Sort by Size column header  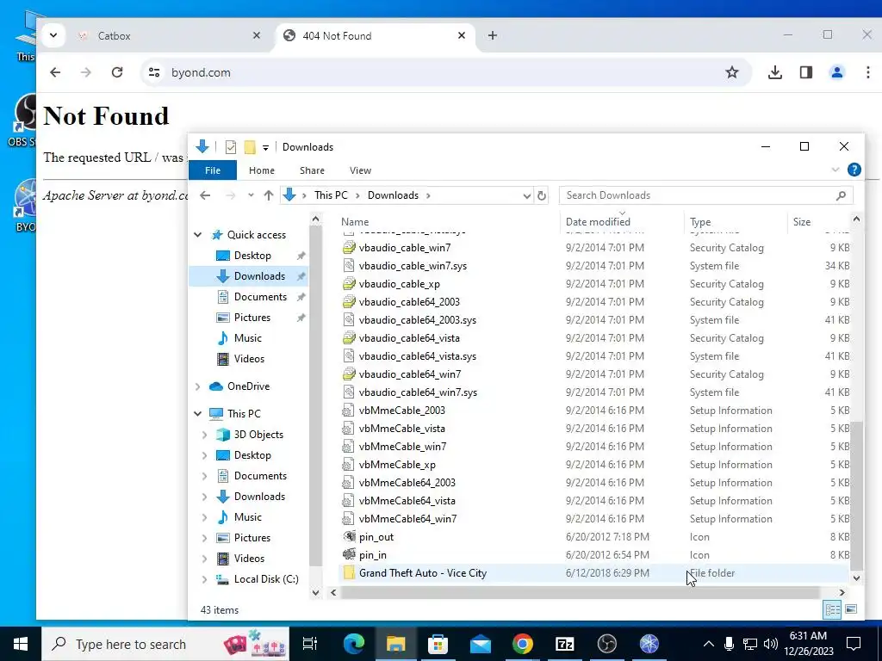[x=818, y=221]
